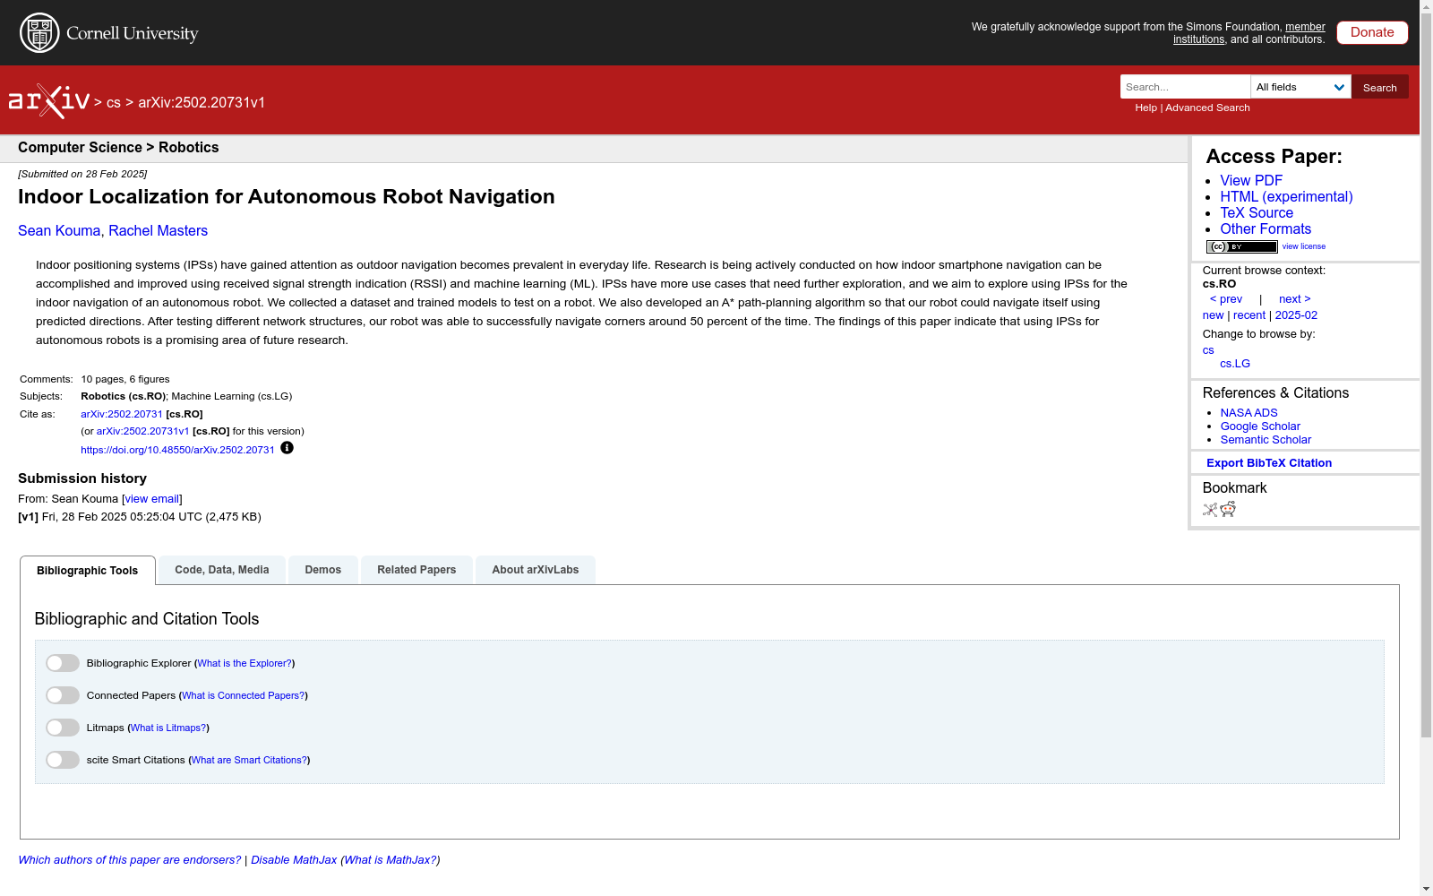Open the Other Formats link
Image resolution: width=1433 pixels, height=896 pixels.
tap(1266, 228)
